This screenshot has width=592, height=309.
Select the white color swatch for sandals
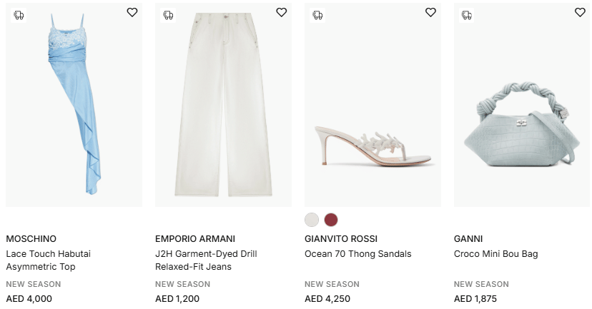click(x=312, y=220)
